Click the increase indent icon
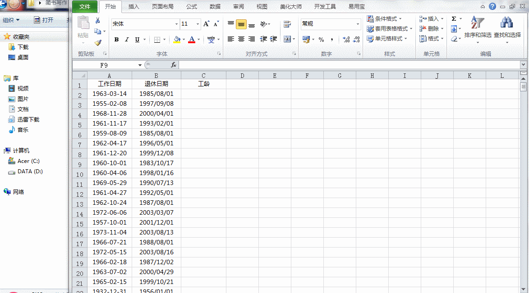The image size is (529, 293). (274, 39)
